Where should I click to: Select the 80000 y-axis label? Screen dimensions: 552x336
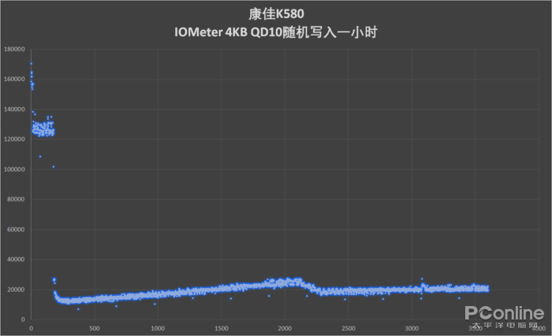pyautogui.click(x=17, y=199)
